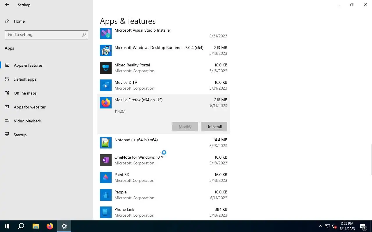The width and height of the screenshot is (372, 232).
Task: Click the Movies & TV app icon
Action: coord(106,85)
